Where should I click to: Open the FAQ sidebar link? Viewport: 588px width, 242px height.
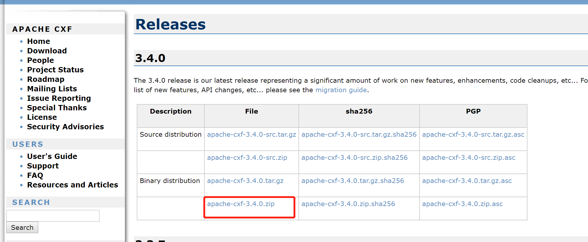tap(35, 175)
